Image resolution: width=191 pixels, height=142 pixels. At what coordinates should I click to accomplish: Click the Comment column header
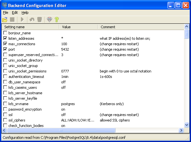click(x=141, y=27)
